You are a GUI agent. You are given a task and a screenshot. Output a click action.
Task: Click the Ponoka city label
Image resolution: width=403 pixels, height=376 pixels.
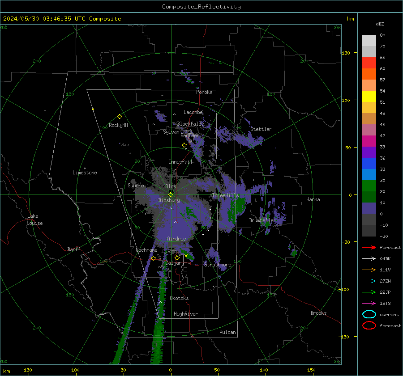tap(204, 92)
